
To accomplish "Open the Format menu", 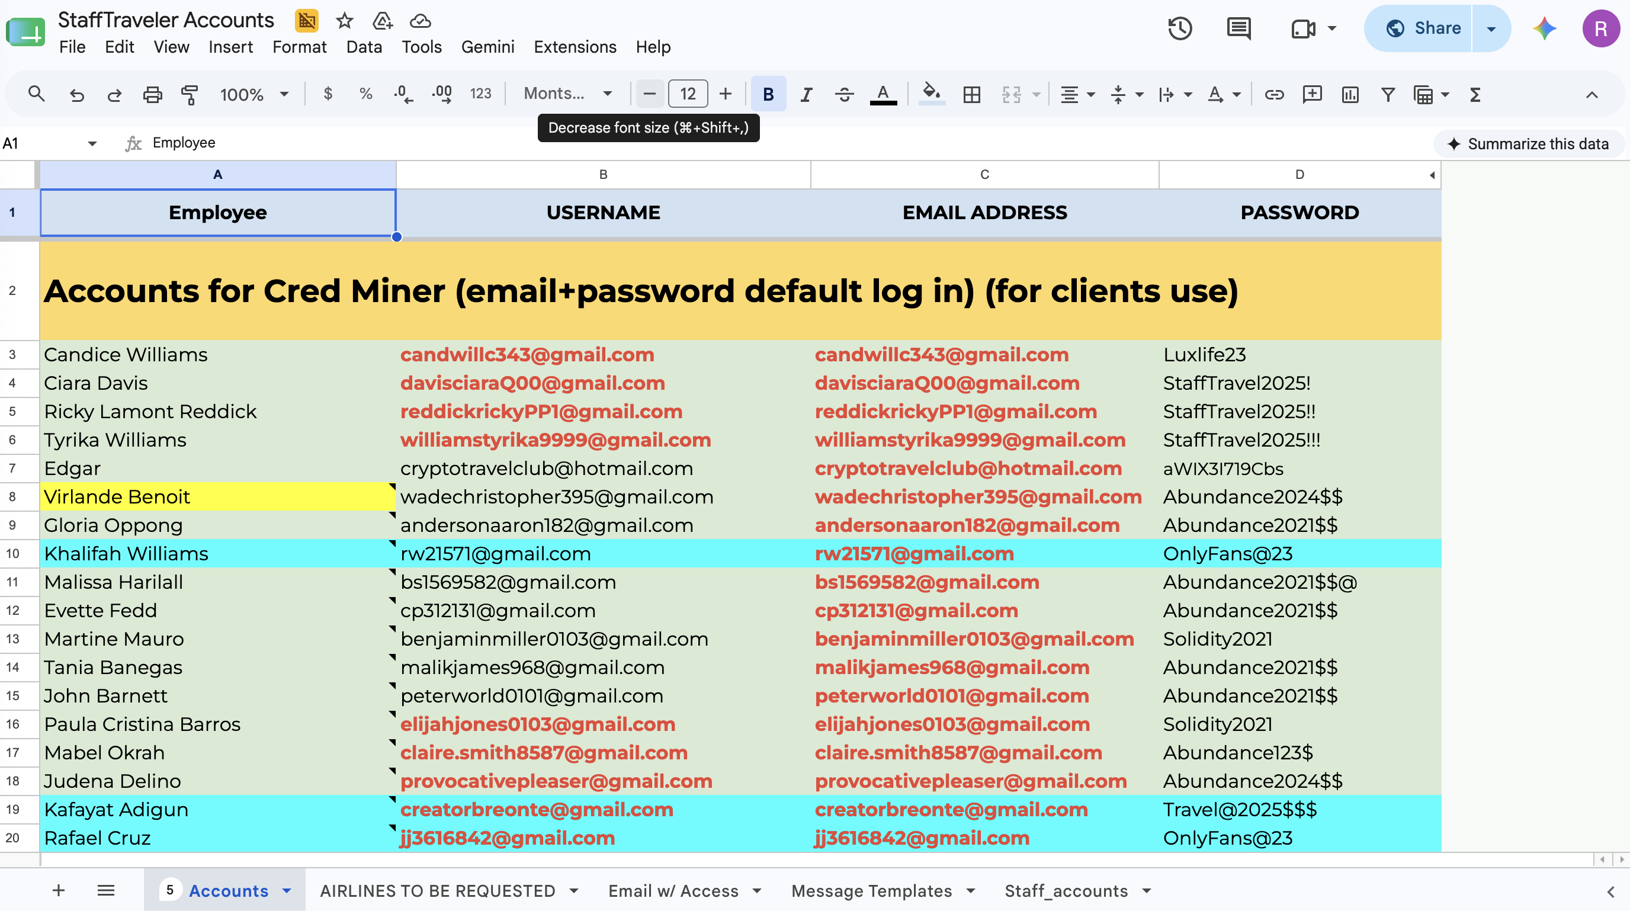I will (x=299, y=47).
